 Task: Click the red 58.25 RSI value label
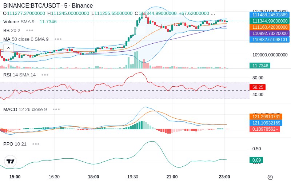(x=258, y=87)
